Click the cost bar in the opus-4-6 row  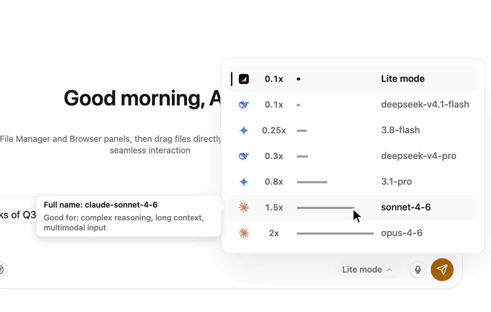[335, 234]
